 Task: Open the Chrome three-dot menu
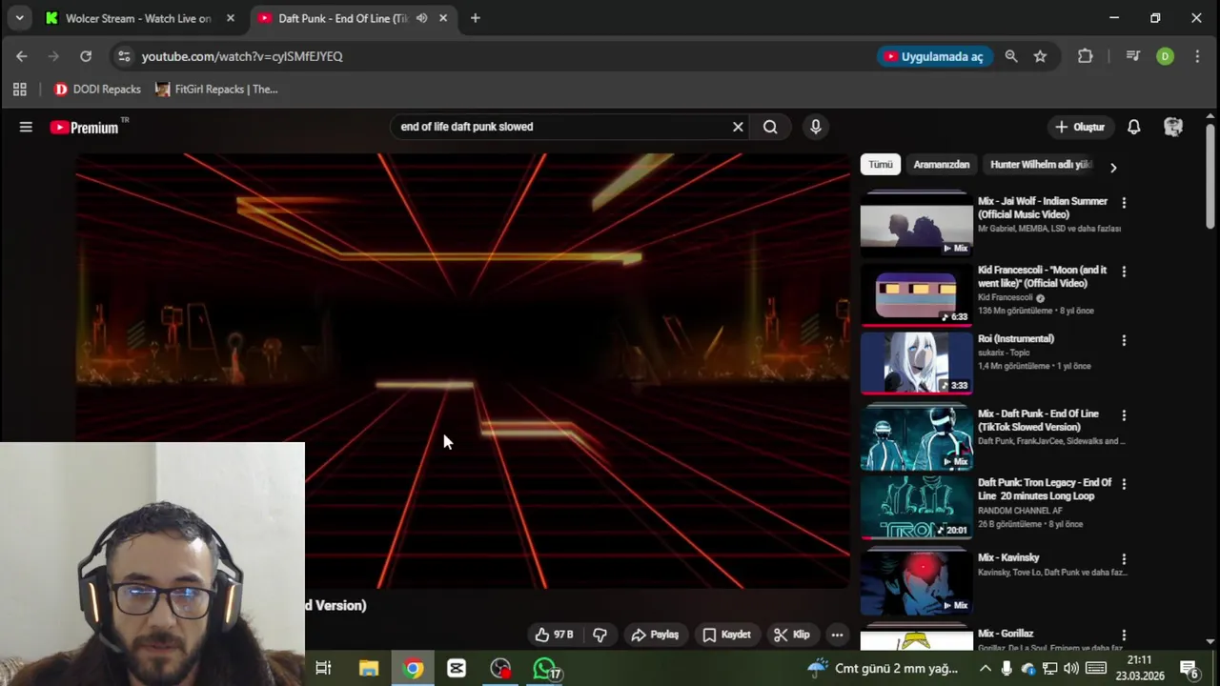(x=1197, y=56)
